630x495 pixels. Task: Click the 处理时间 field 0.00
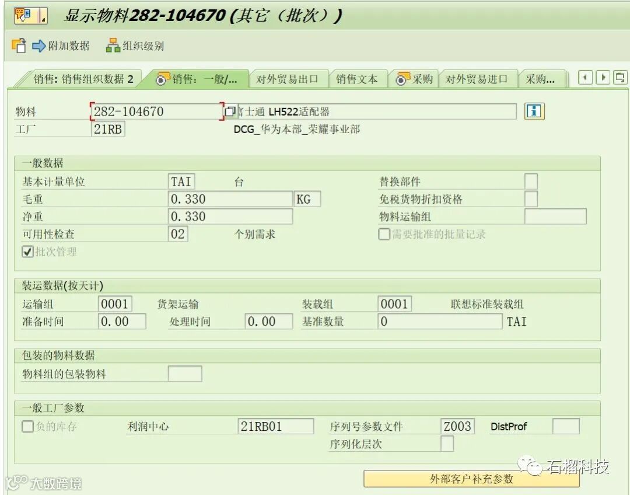(x=269, y=321)
